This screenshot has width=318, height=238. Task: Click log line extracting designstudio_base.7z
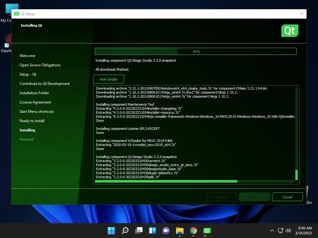click(x=139, y=169)
